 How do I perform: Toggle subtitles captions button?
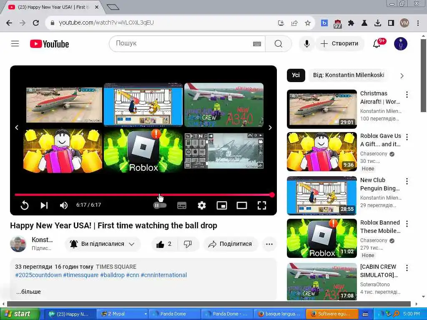pyautogui.click(x=182, y=205)
